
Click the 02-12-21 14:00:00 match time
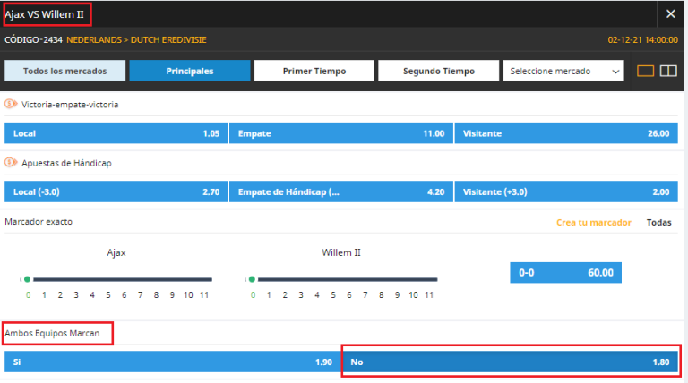tap(642, 40)
